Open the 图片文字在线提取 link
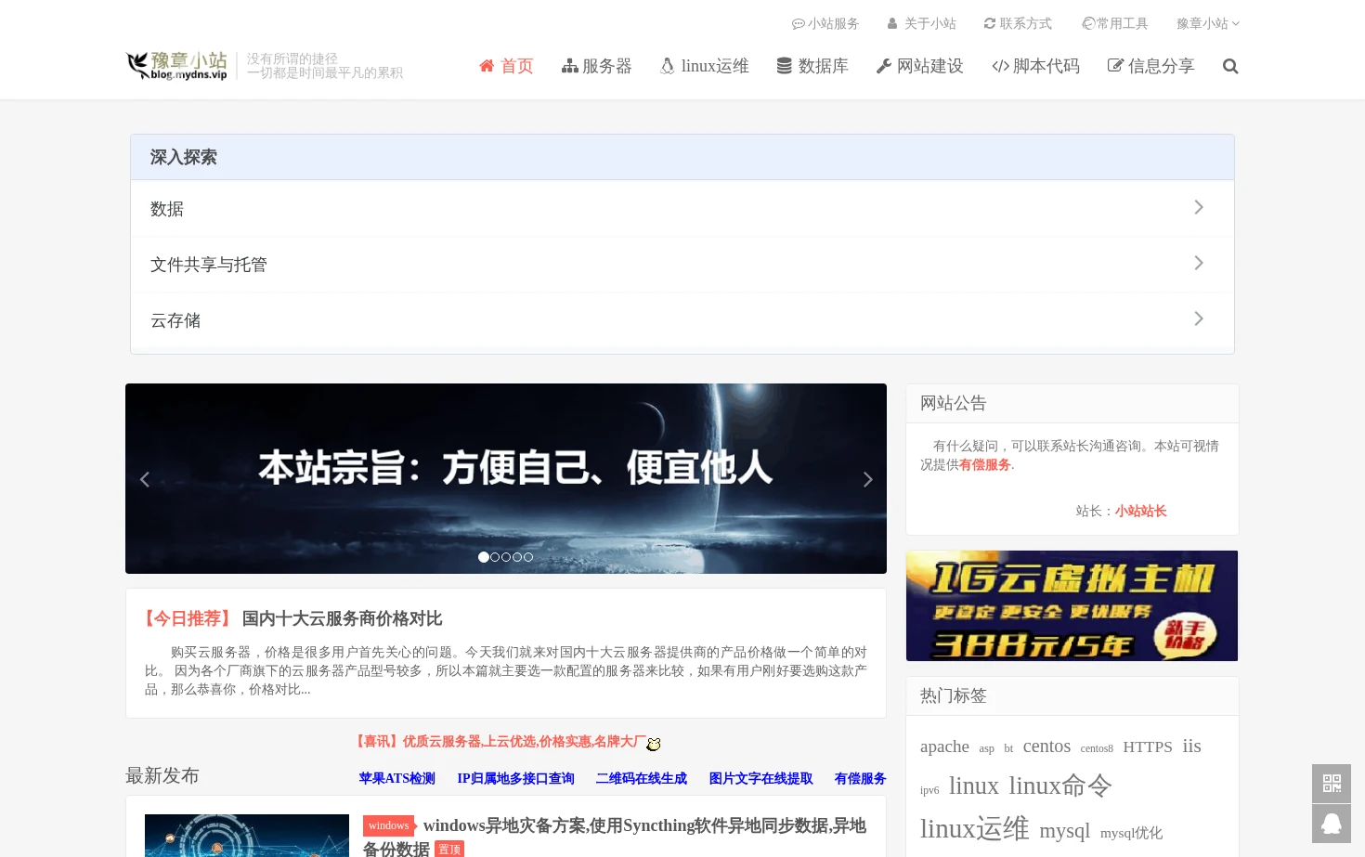Screen dimensions: 1365x857 pos(761,779)
